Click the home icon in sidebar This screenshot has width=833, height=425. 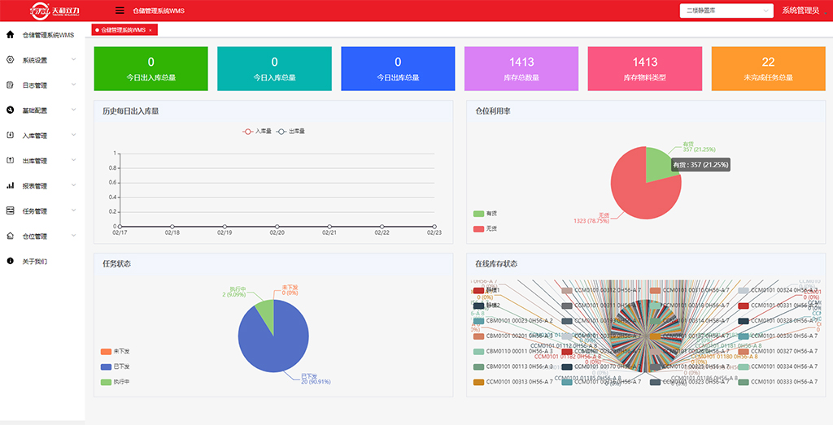(x=11, y=35)
